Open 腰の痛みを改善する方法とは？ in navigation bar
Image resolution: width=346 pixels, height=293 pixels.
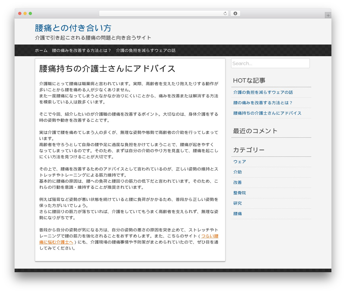82,51
